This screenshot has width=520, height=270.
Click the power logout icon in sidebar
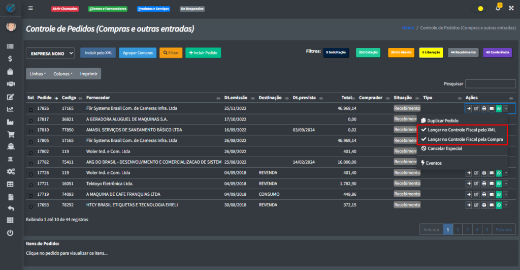click(x=10, y=233)
